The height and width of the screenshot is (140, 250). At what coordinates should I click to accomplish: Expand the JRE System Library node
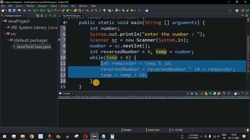coord(5,28)
